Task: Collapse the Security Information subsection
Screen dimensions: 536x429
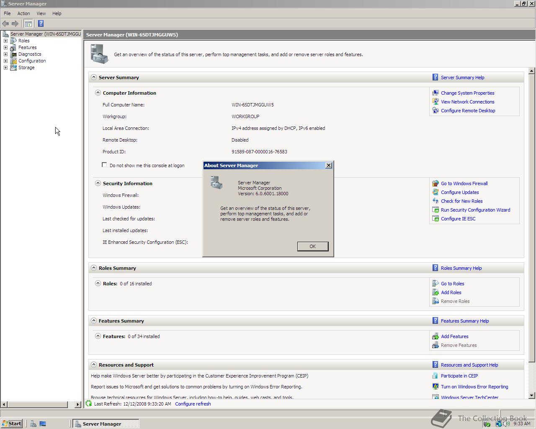Action: pos(98,183)
